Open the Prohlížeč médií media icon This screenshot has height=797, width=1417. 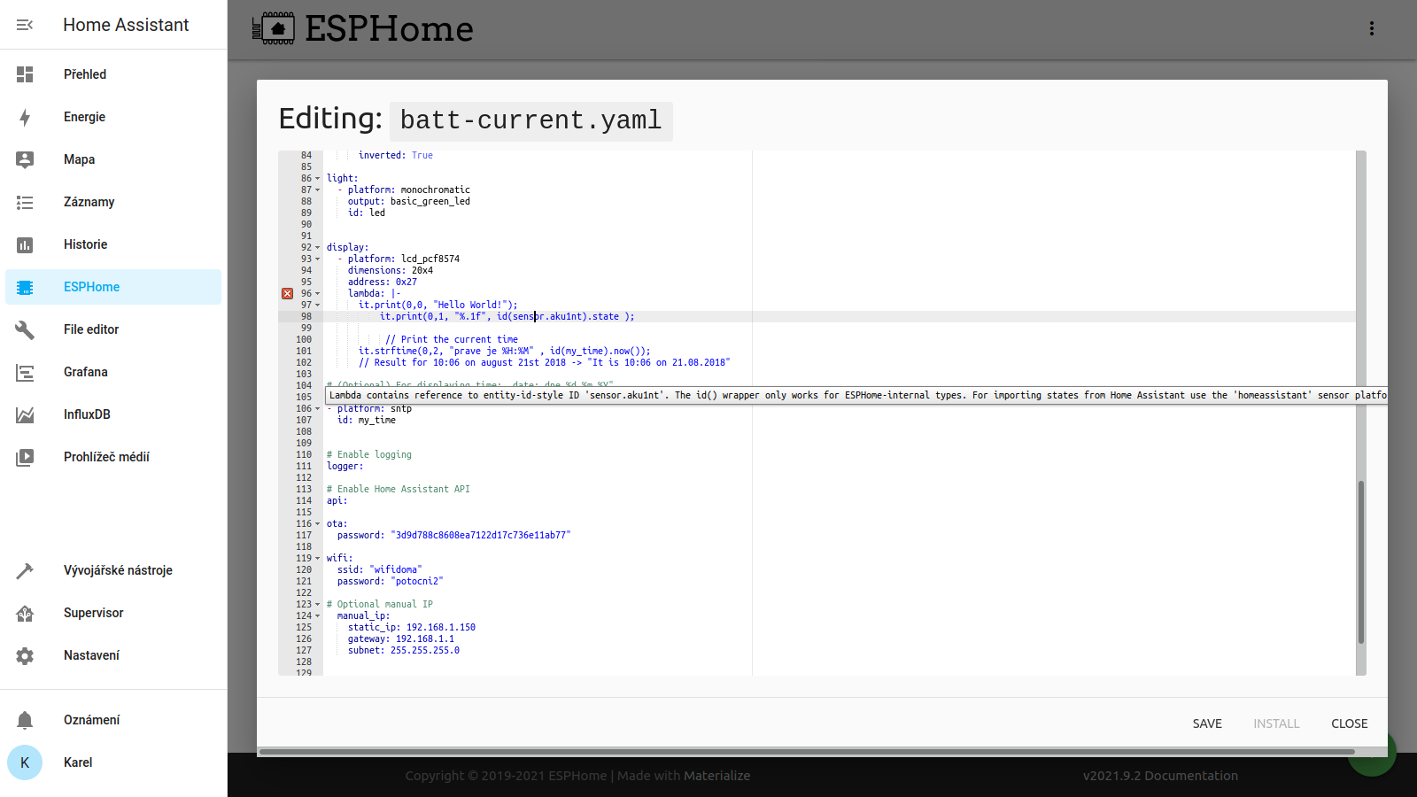pos(25,457)
